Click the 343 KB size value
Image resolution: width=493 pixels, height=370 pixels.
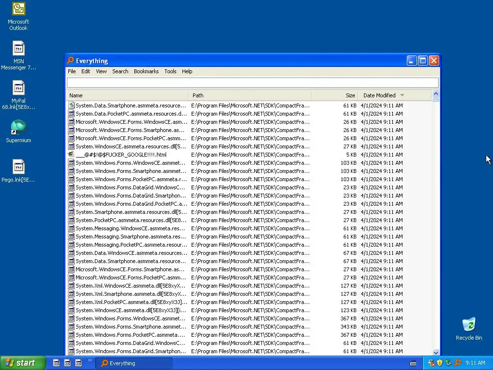[x=349, y=326]
